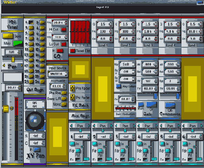
Task: Click the Aux 1 send level field
Action: (82, 137)
